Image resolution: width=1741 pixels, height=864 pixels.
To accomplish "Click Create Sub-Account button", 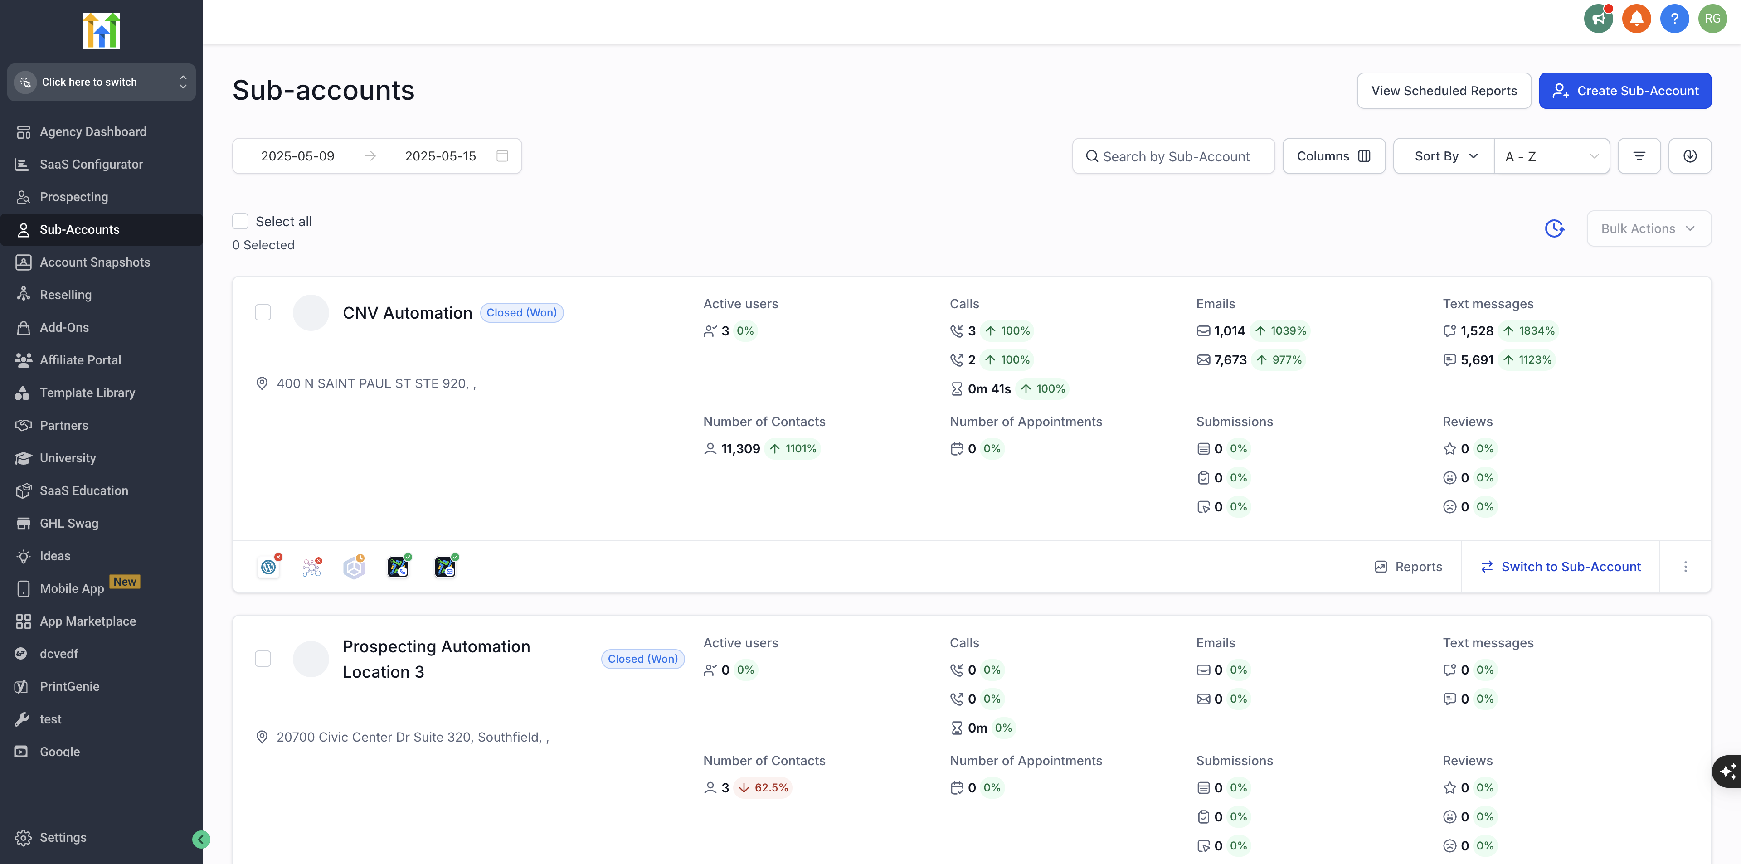I will (x=1625, y=91).
